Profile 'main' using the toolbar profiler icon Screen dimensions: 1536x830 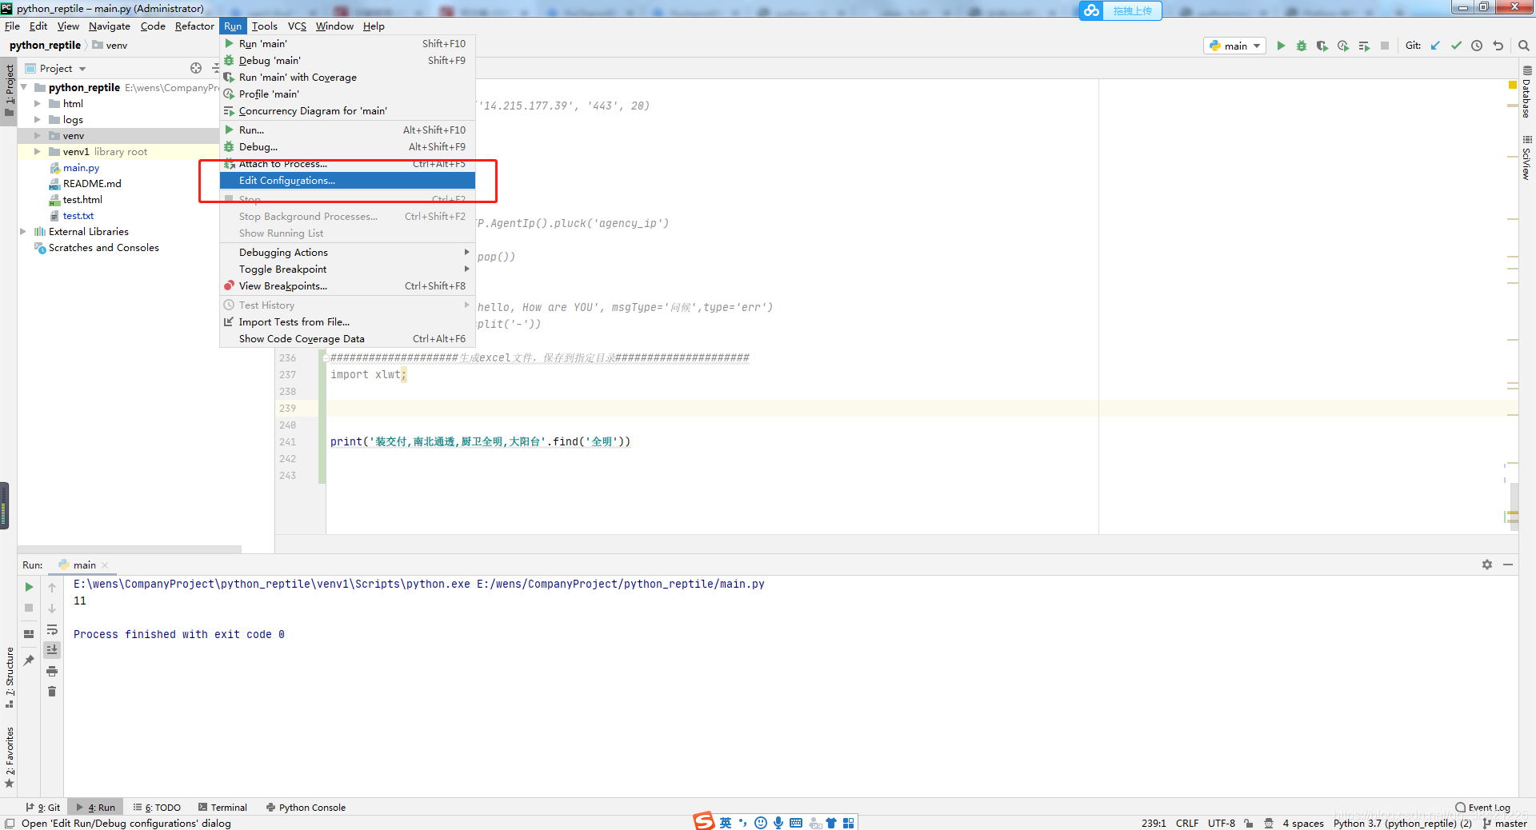click(x=1343, y=46)
